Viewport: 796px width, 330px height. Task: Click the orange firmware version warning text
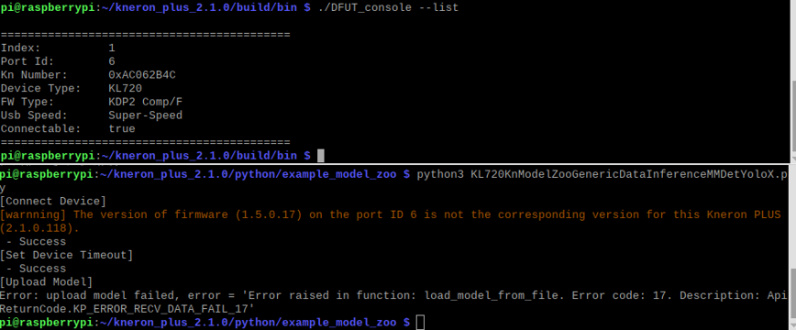(391, 221)
